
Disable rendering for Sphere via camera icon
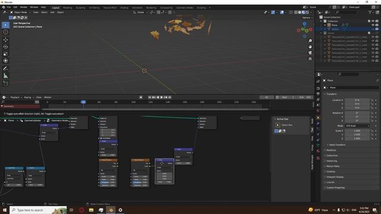coord(377,29)
